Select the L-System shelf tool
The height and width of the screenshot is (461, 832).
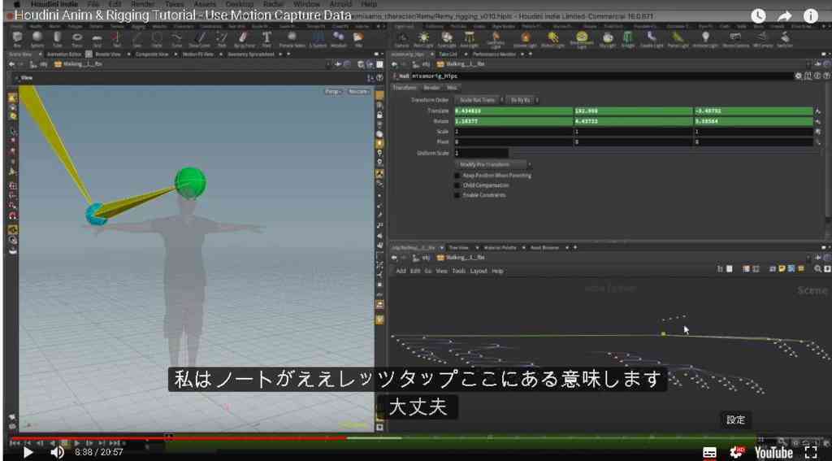[x=318, y=39]
